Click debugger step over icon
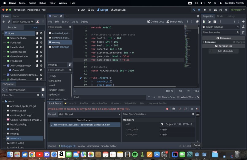This screenshot has height=160, width=247. pos(186,109)
